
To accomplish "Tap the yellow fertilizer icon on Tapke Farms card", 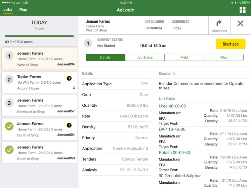I will click(69, 78).
